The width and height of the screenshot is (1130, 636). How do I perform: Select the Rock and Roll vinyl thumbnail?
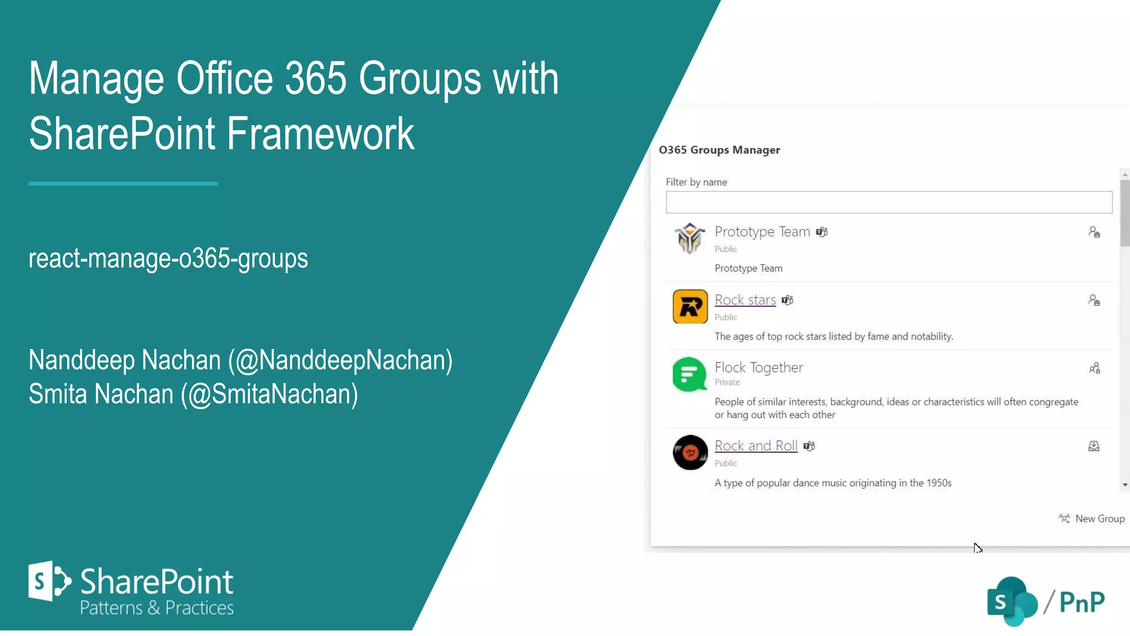pos(690,453)
